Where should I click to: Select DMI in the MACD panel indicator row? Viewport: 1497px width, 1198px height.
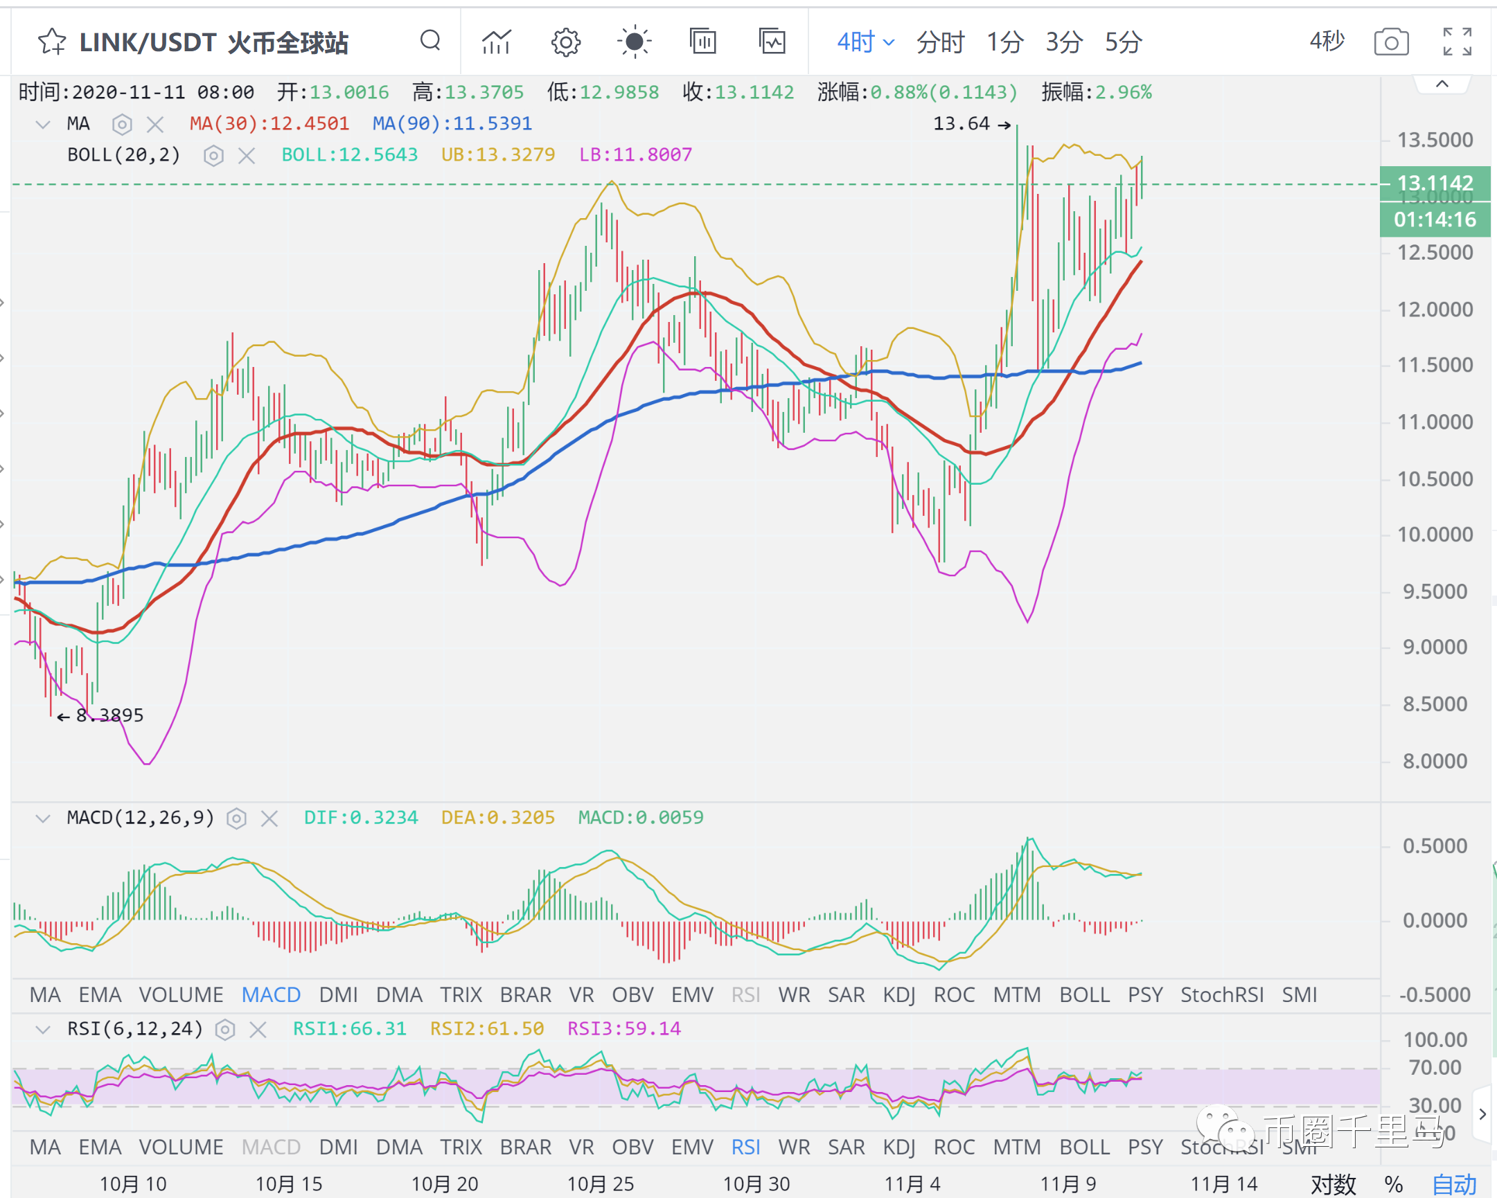point(338,994)
